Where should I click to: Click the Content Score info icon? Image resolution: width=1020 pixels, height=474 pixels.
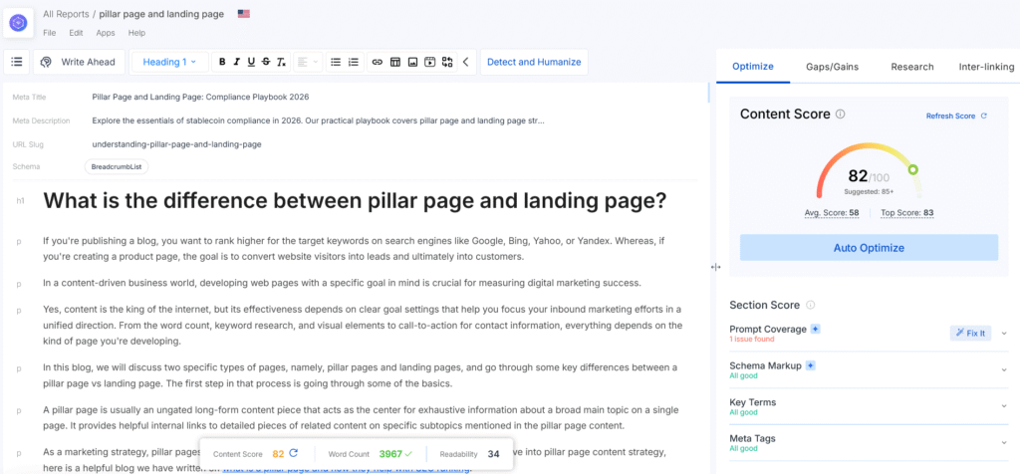pyautogui.click(x=841, y=115)
